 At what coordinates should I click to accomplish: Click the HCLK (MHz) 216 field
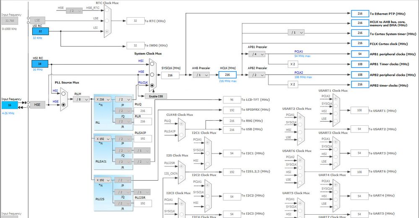(227, 75)
